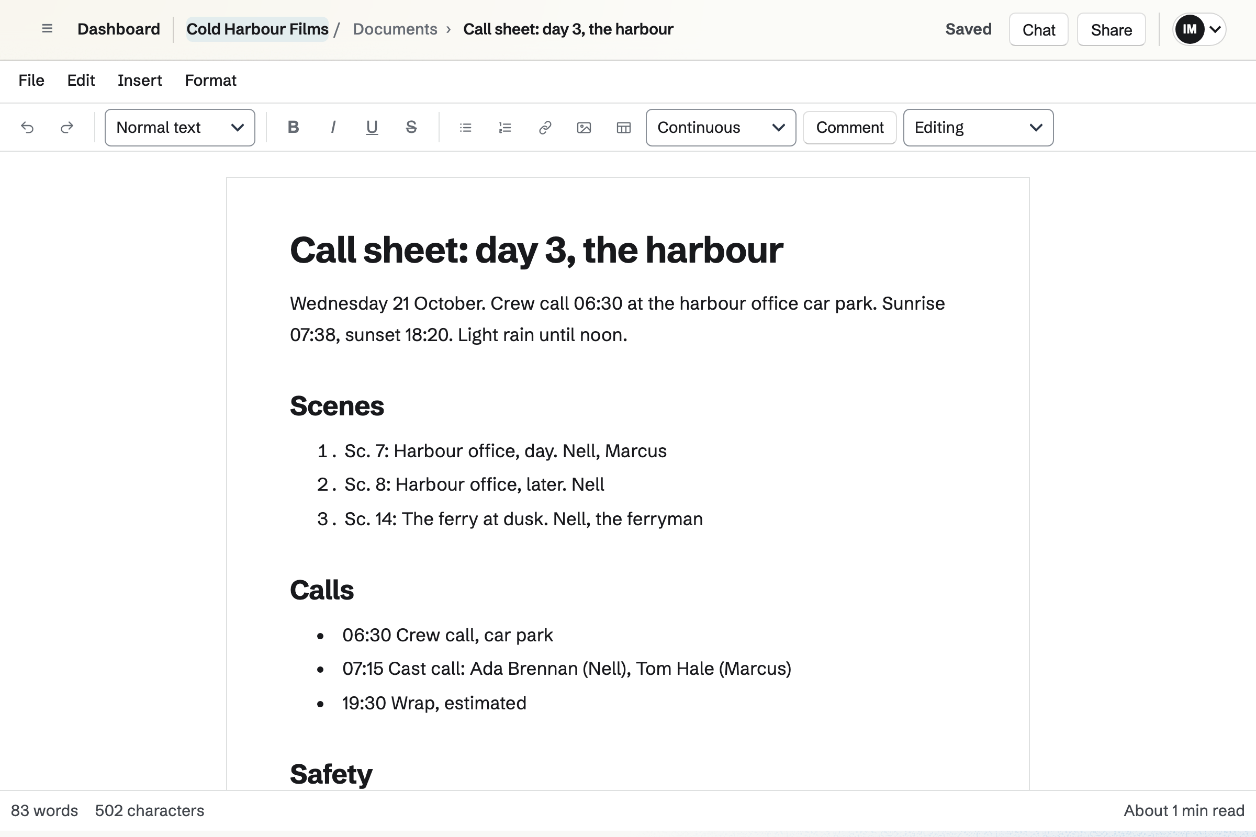Open the IM user avatar
Screen dimensions: 1256x837
point(1190,29)
